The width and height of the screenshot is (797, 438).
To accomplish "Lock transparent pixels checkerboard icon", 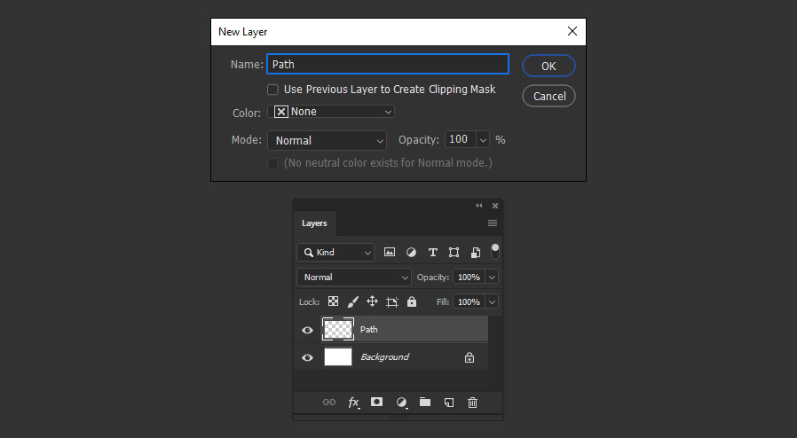I will pyautogui.click(x=334, y=301).
